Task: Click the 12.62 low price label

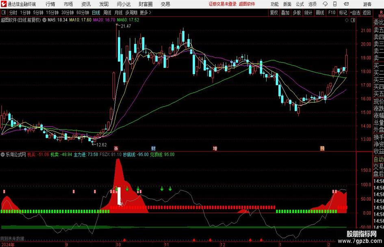Action: pyautogui.click(x=102, y=145)
